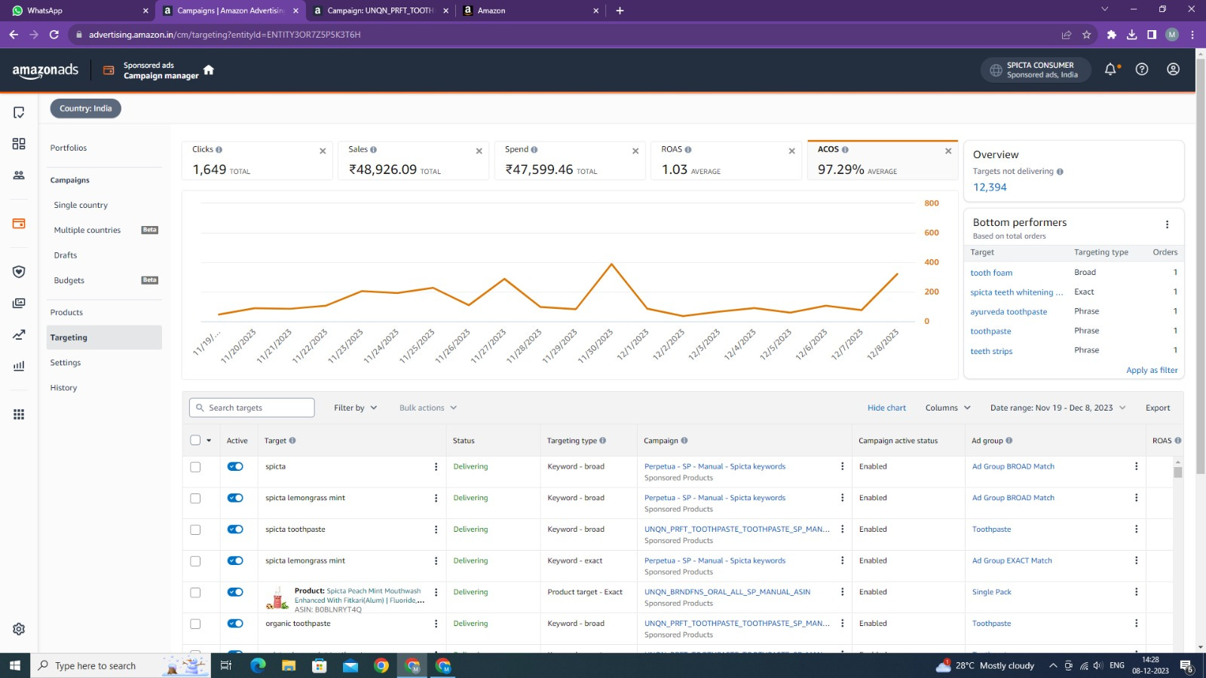Open the bar chart reports sidebar icon
Screen dimensions: 1206x678
[x=19, y=366]
